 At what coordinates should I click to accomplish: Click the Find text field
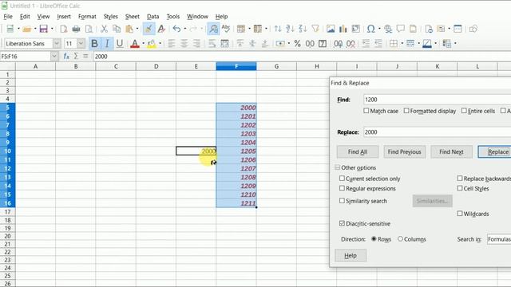coord(437,100)
